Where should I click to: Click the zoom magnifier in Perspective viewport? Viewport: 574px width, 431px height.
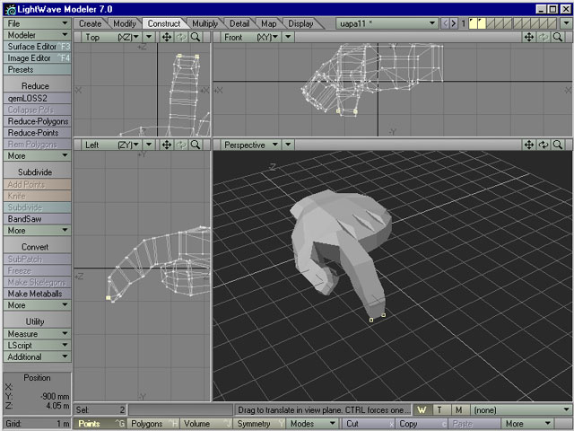point(559,144)
